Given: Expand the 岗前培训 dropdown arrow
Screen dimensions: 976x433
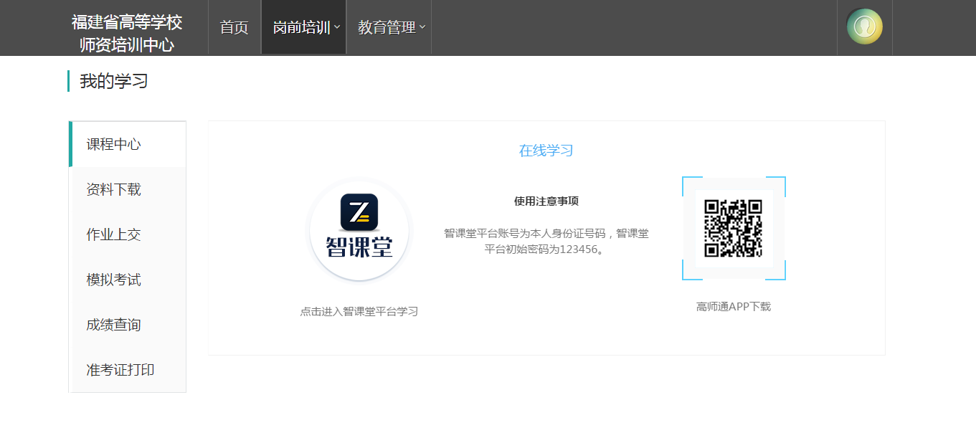Looking at the screenshot, I should (337, 27).
